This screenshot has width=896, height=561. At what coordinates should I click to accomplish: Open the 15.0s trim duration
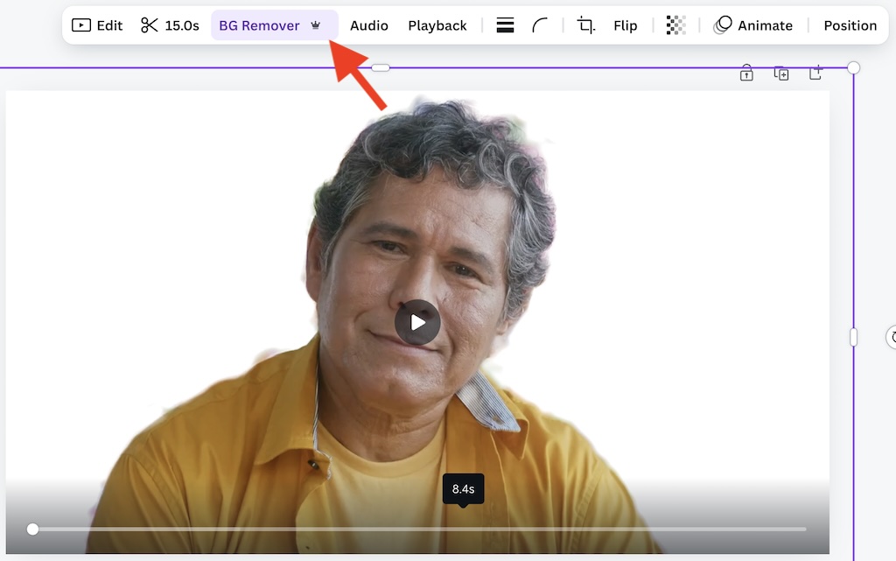coord(182,25)
